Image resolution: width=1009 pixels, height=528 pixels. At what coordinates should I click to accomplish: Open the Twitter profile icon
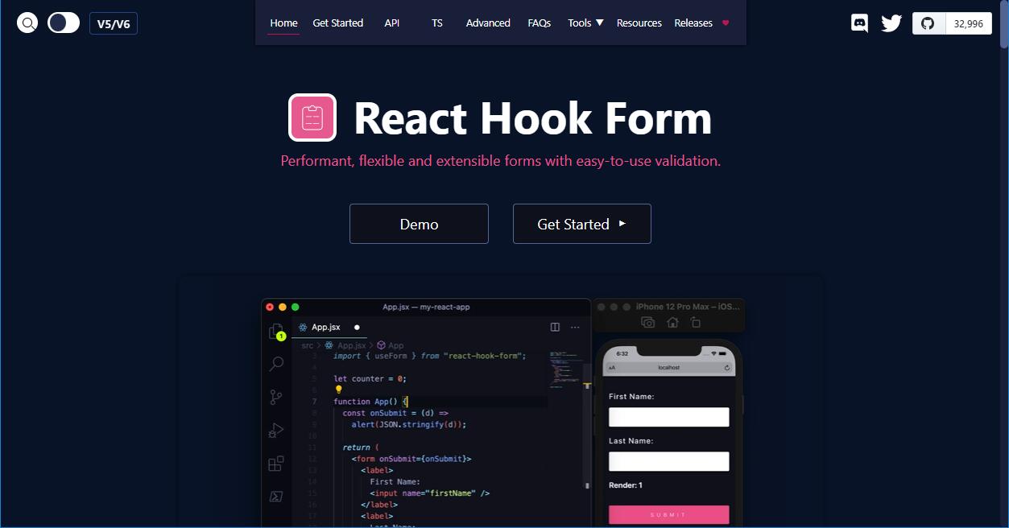click(x=890, y=23)
